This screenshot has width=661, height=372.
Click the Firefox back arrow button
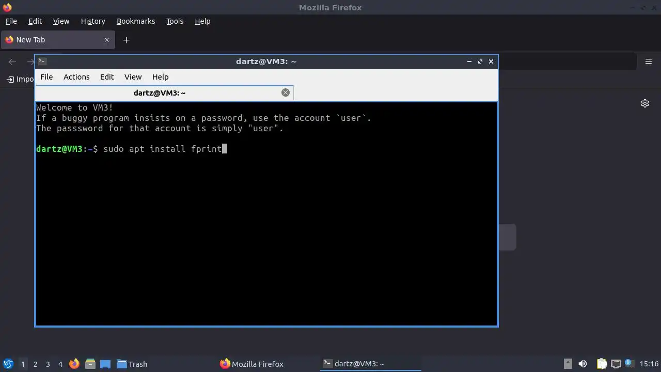[12, 61]
